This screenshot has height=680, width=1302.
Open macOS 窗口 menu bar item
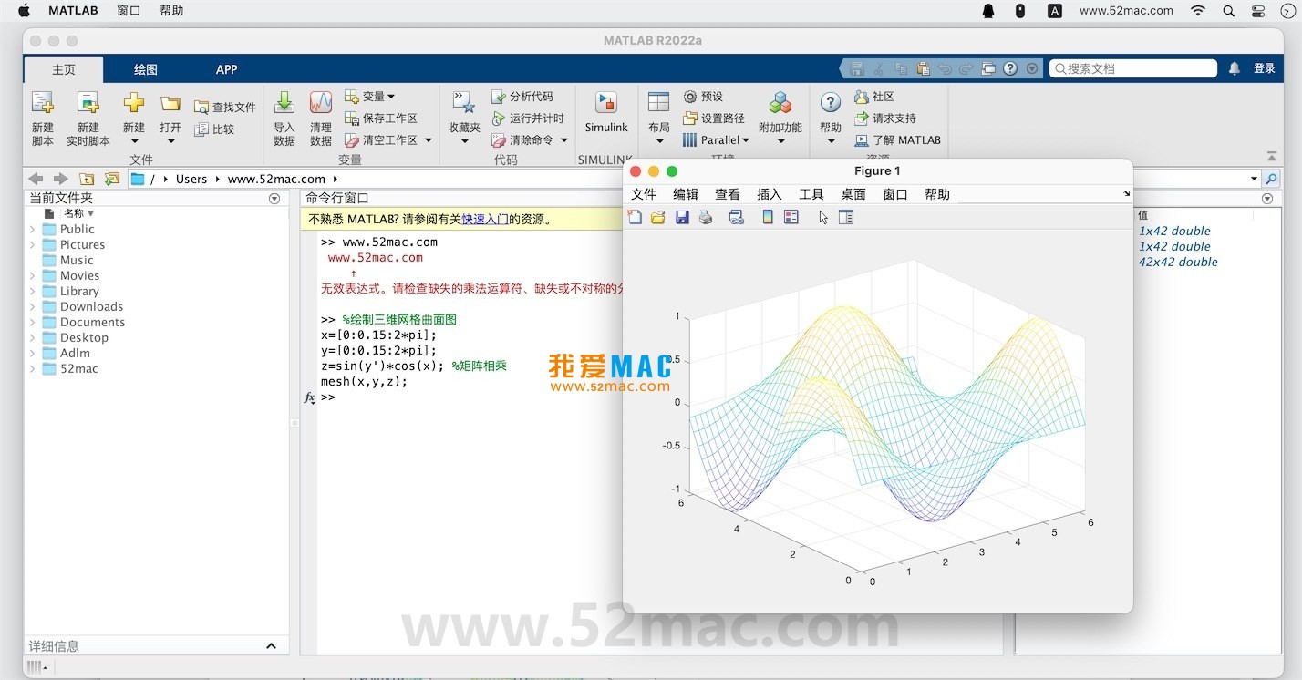tap(129, 11)
